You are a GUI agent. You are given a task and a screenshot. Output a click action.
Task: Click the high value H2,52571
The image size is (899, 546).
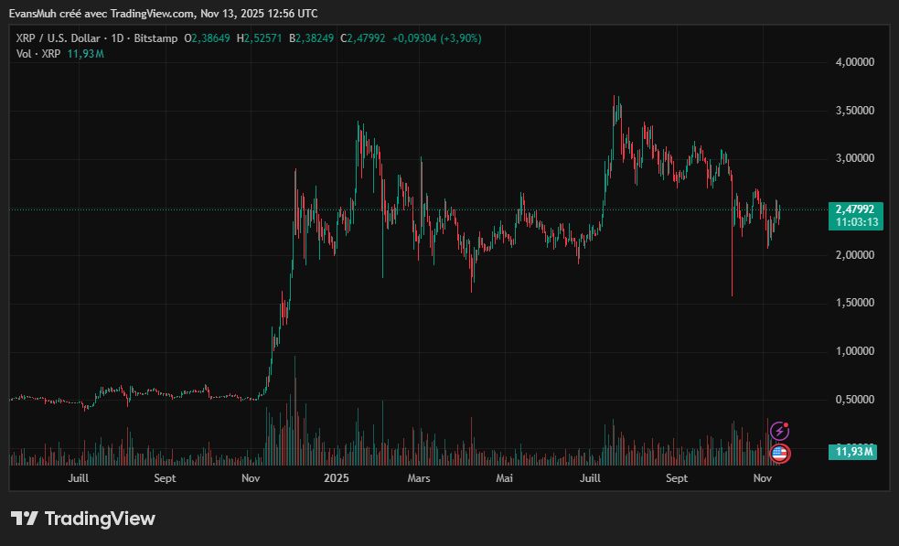[259, 38]
